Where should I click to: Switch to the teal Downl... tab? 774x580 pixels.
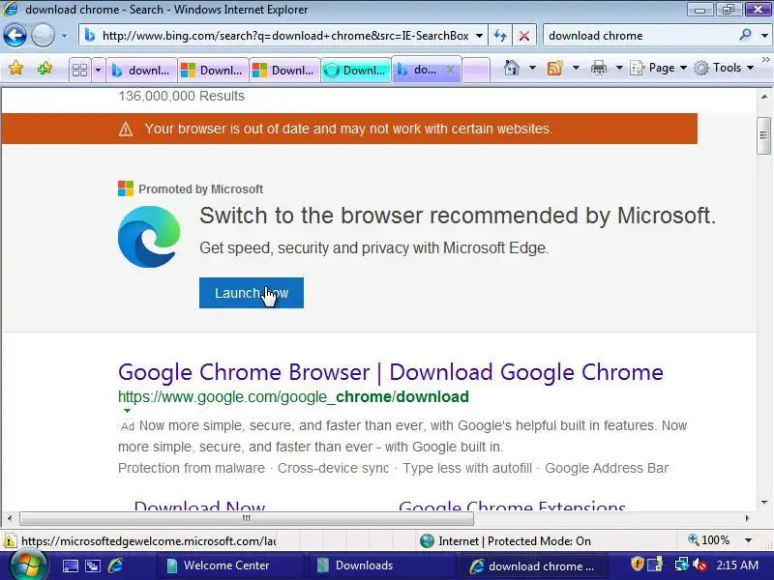click(356, 70)
